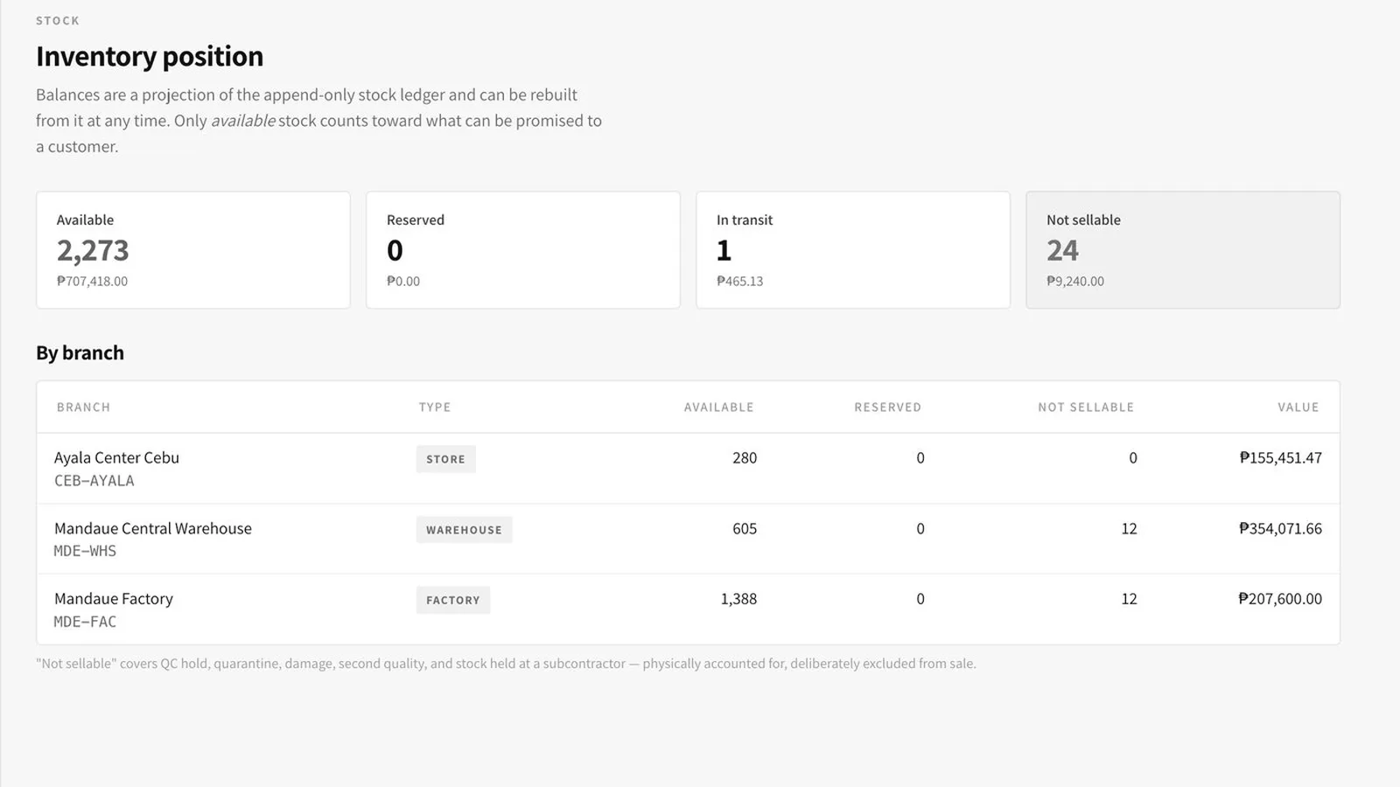This screenshot has height=787, width=1400.
Task: Click the CEB-AYALA branch code
Action: (94, 481)
